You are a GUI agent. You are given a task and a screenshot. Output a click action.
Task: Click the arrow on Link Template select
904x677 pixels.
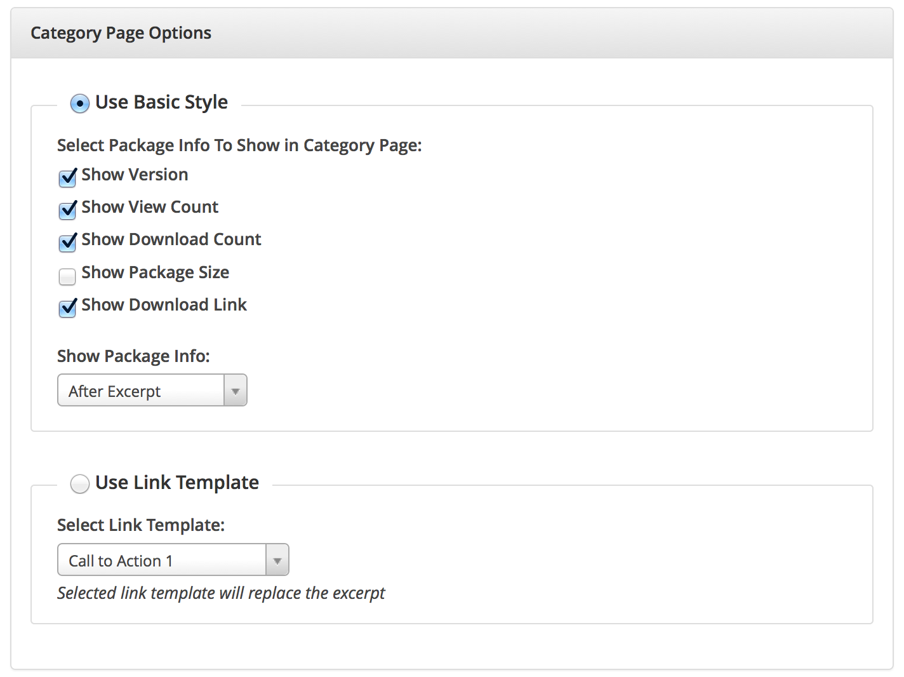tap(277, 561)
